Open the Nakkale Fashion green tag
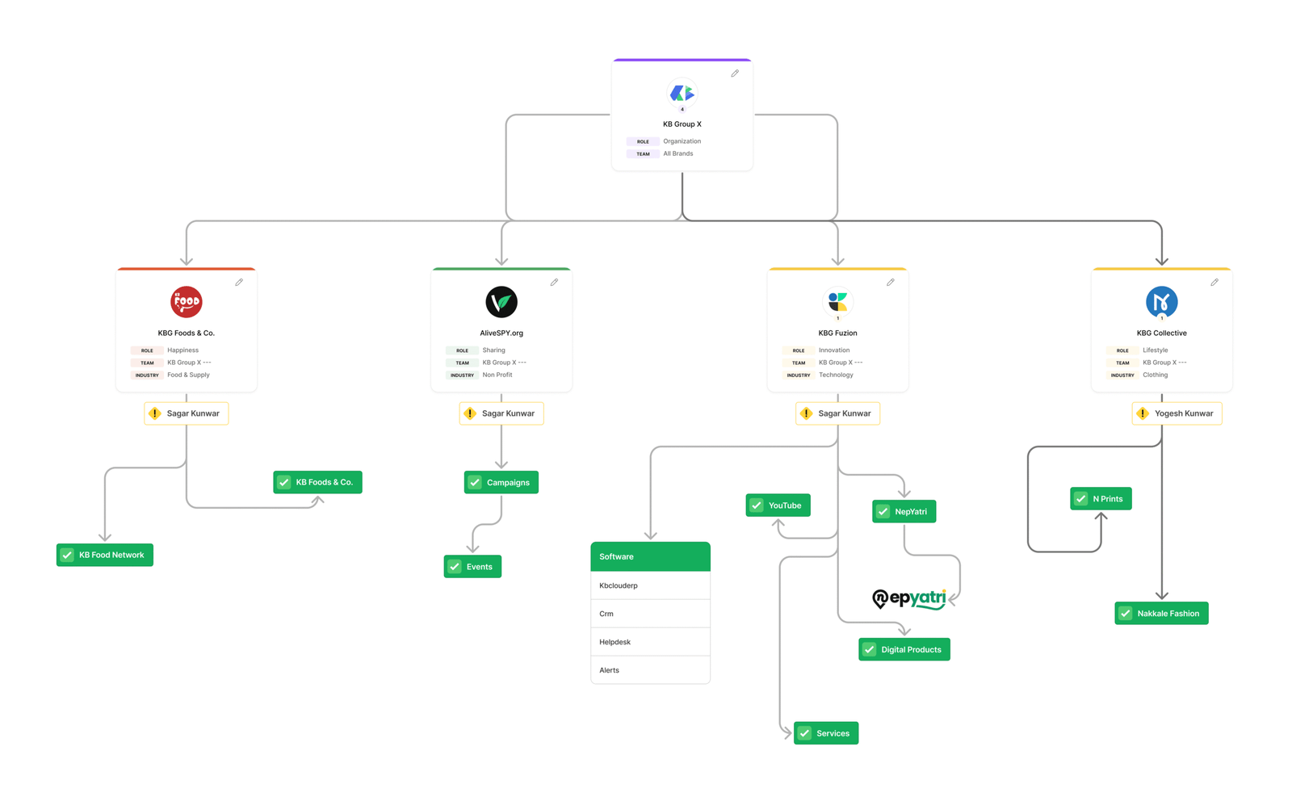 click(x=1161, y=614)
